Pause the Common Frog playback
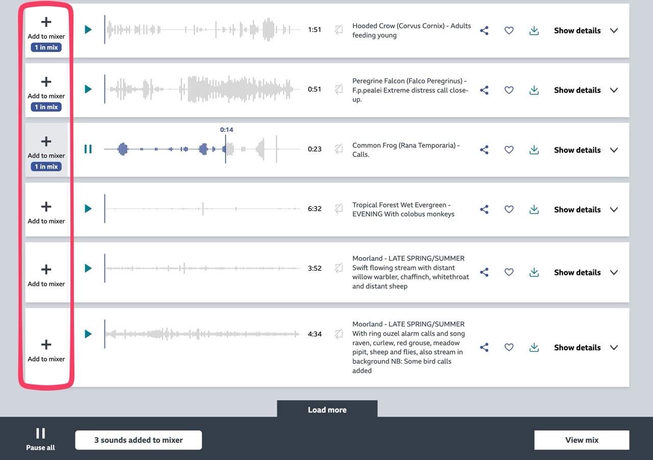This screenshot has height=460, width=653. coord(87,149)
